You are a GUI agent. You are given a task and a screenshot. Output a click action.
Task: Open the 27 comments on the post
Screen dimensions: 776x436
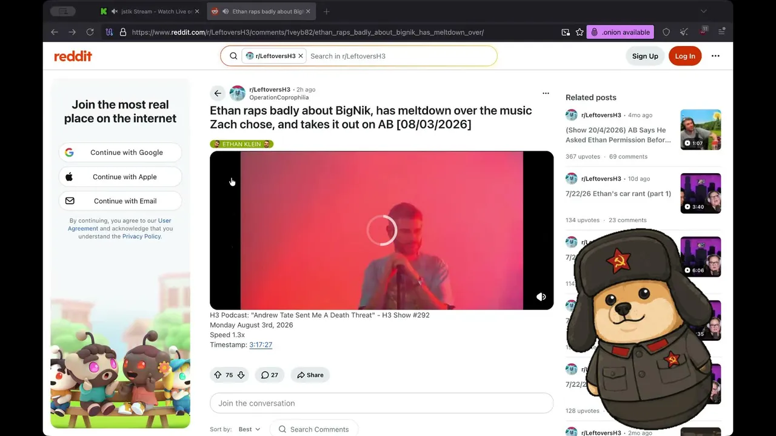pos(270,375)
